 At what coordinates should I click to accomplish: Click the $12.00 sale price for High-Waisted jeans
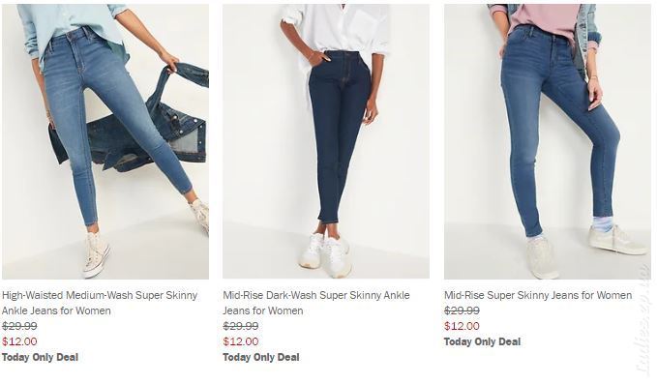pyautogui.click(x=19, y=341)
